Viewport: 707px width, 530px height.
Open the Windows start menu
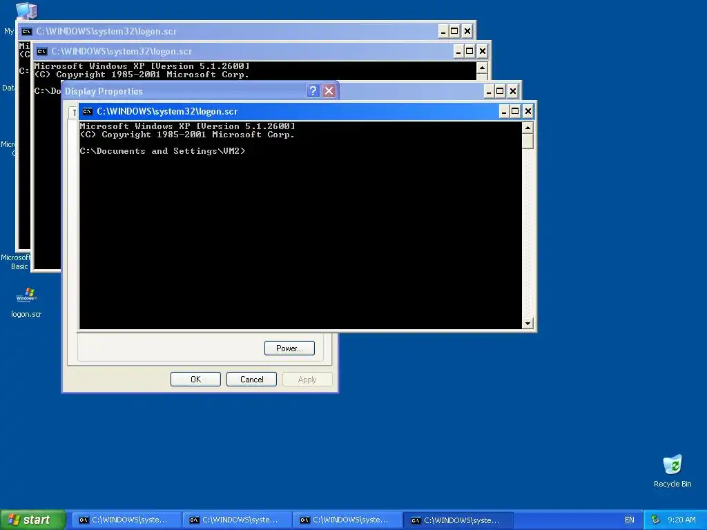click(33, 520)
